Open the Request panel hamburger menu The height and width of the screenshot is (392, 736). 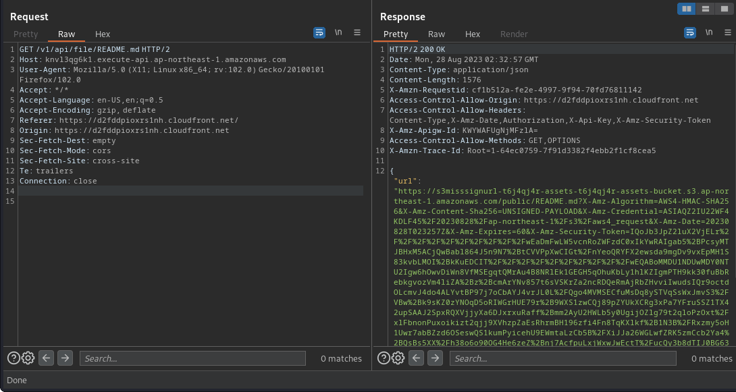tap(357, 32)
